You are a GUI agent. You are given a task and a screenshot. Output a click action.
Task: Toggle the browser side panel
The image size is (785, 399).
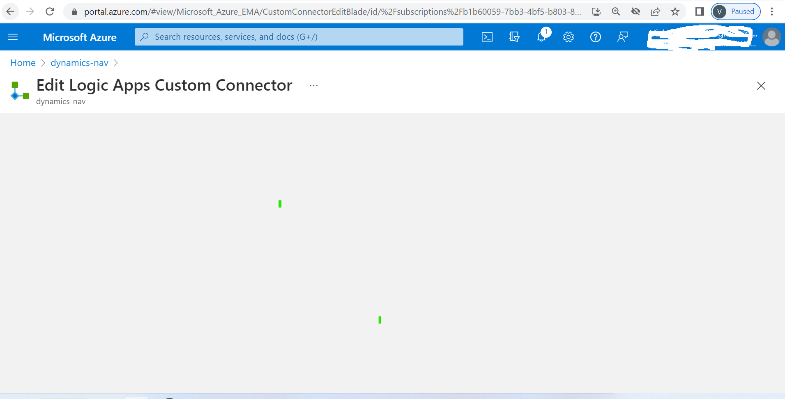pyautogui.click(x=700, y=11)
